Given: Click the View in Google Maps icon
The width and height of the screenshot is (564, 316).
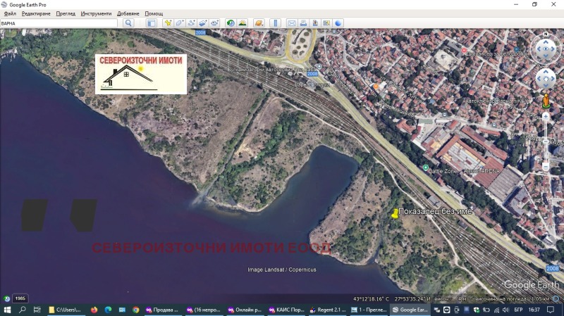Looking at the screenshot, I should point(326,23).
